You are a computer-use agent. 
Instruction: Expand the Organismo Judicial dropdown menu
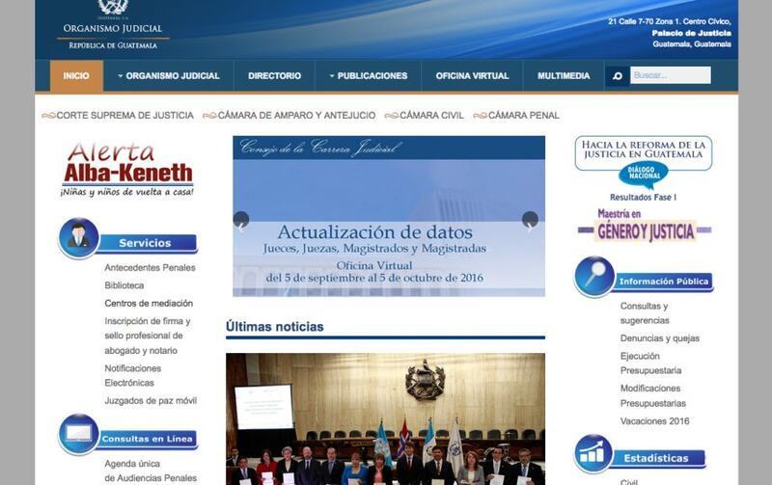168,76
